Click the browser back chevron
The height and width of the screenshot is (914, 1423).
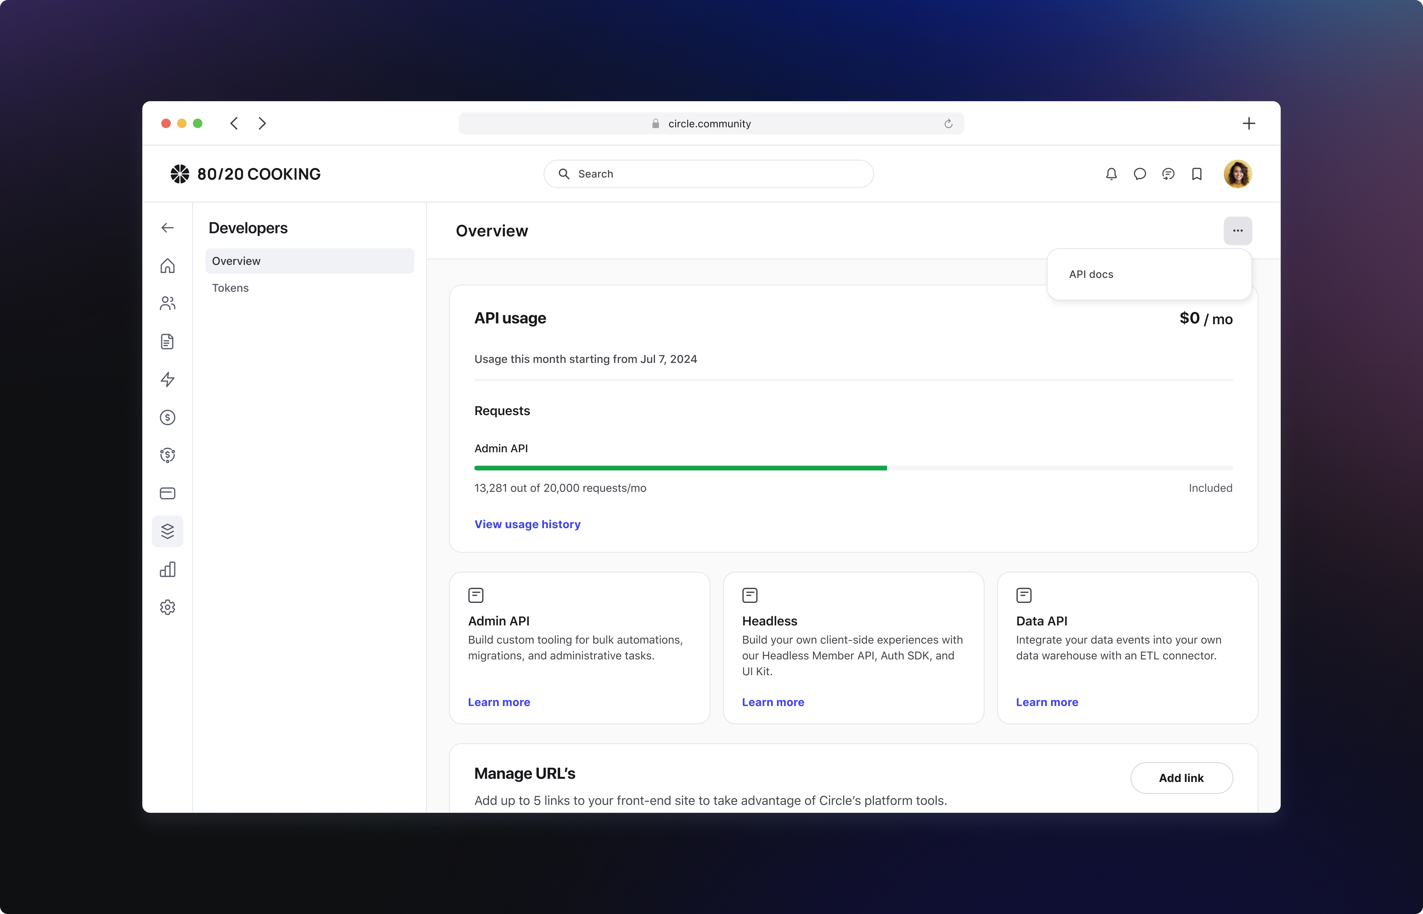click(234, 123)
